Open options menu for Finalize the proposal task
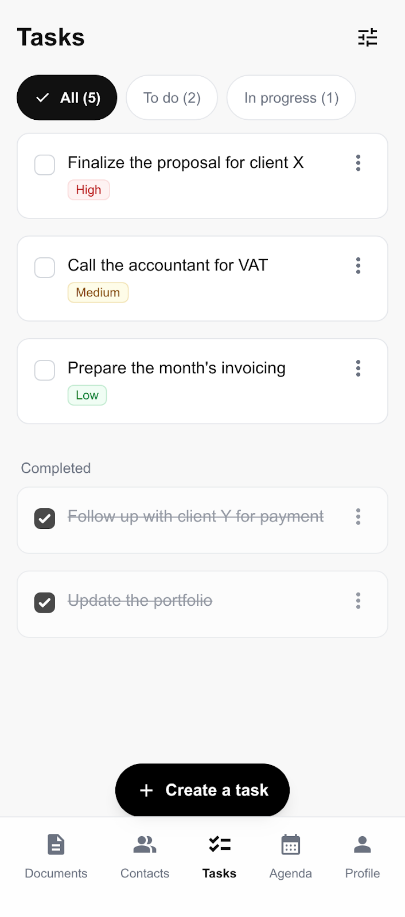The height and width of the screenshot is (917, 405). 358,163
